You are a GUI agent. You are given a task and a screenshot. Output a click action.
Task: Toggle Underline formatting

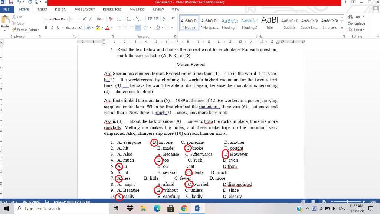[58, 27]
